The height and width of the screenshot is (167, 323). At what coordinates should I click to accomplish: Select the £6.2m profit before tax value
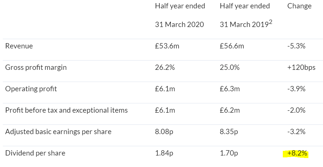tap(230, 110)
